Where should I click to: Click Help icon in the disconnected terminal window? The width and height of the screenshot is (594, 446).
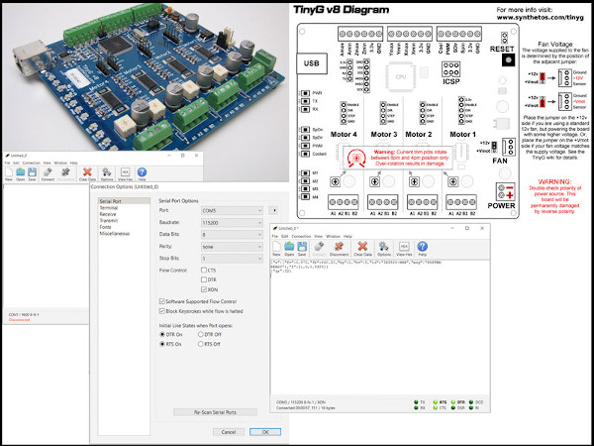click(142, 173)
